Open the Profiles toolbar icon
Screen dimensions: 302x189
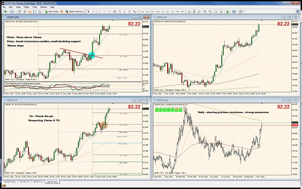[12, 12]
